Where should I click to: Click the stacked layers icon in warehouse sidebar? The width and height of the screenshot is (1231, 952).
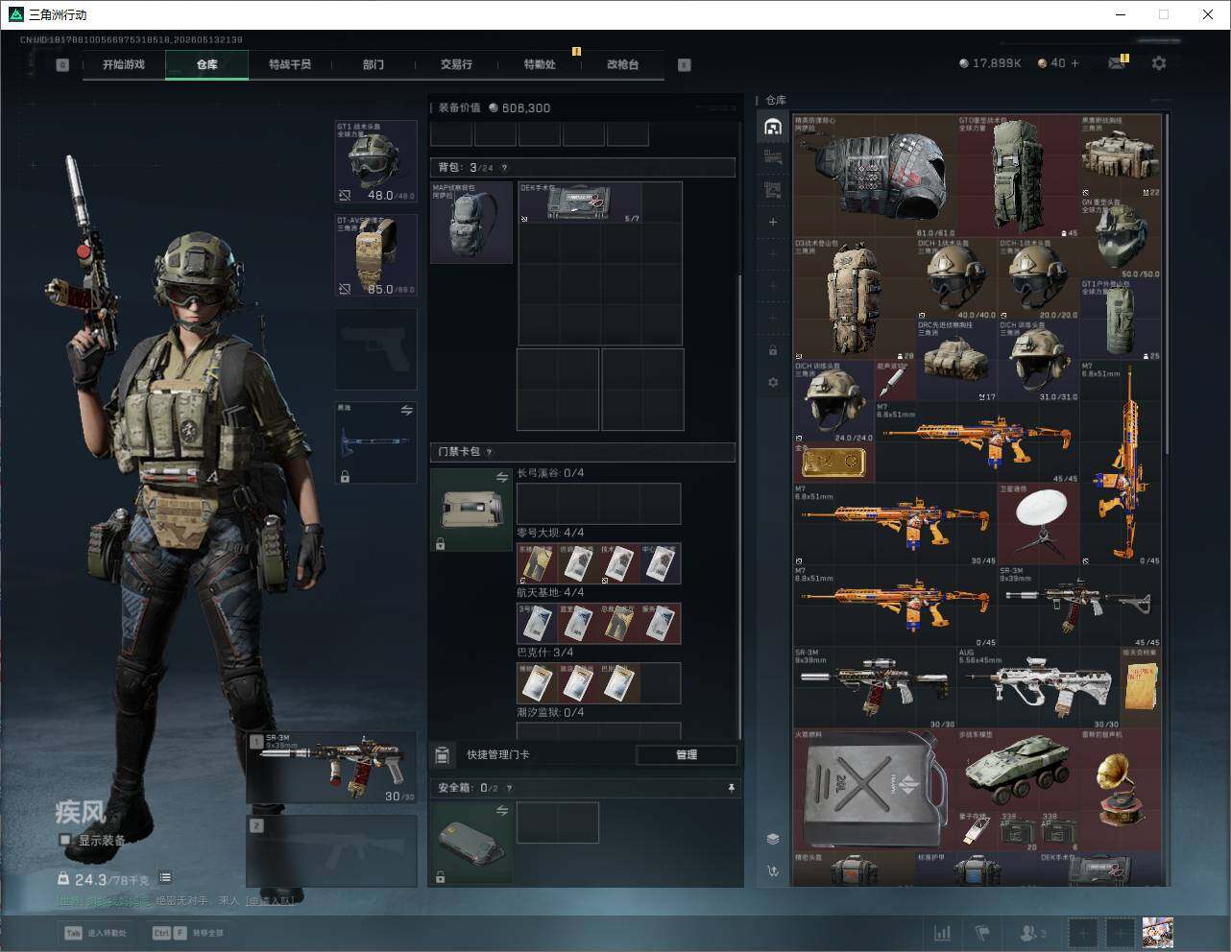773,839
